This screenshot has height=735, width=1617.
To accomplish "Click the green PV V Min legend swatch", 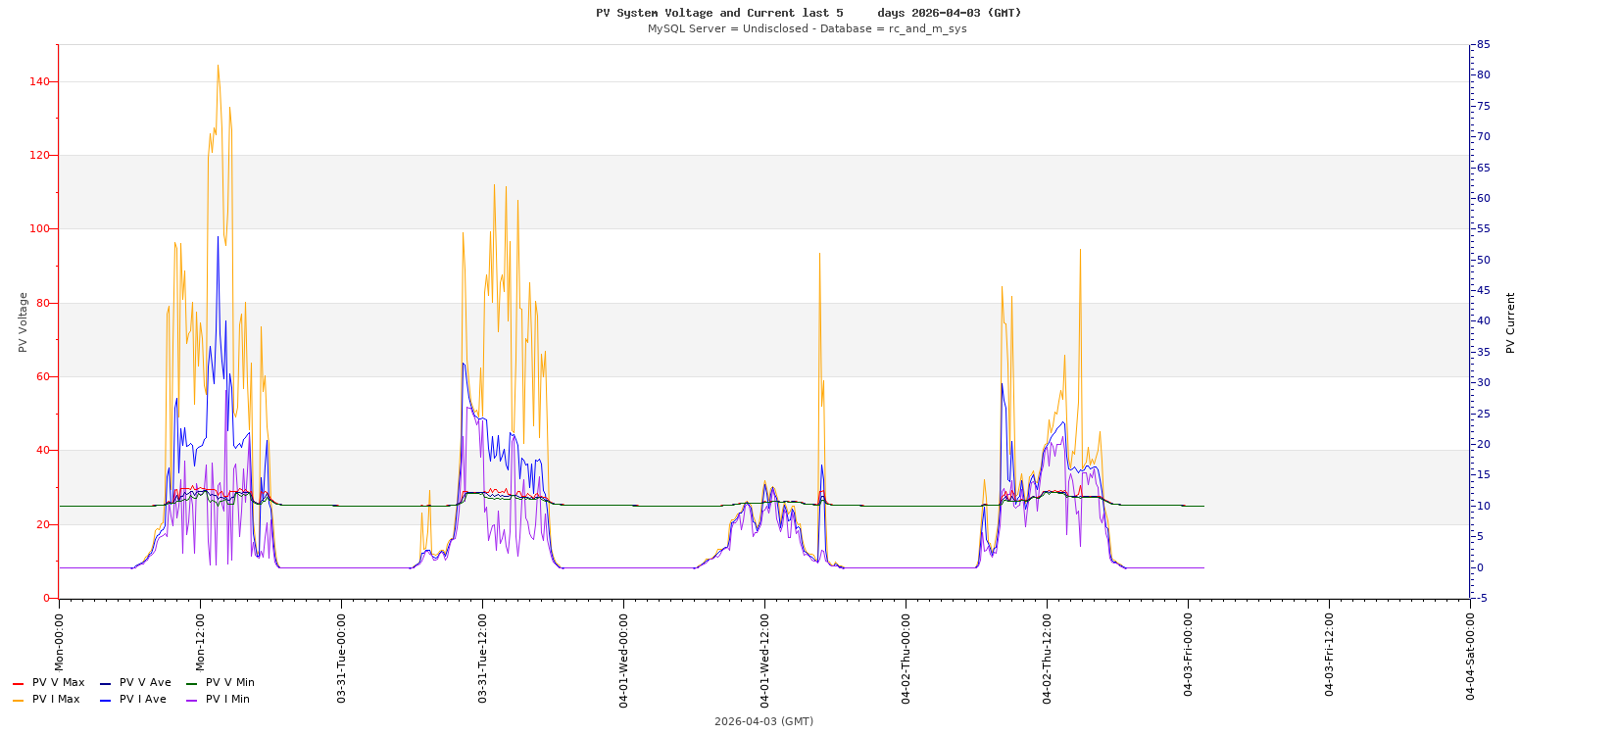I will [x=191, y=683].
